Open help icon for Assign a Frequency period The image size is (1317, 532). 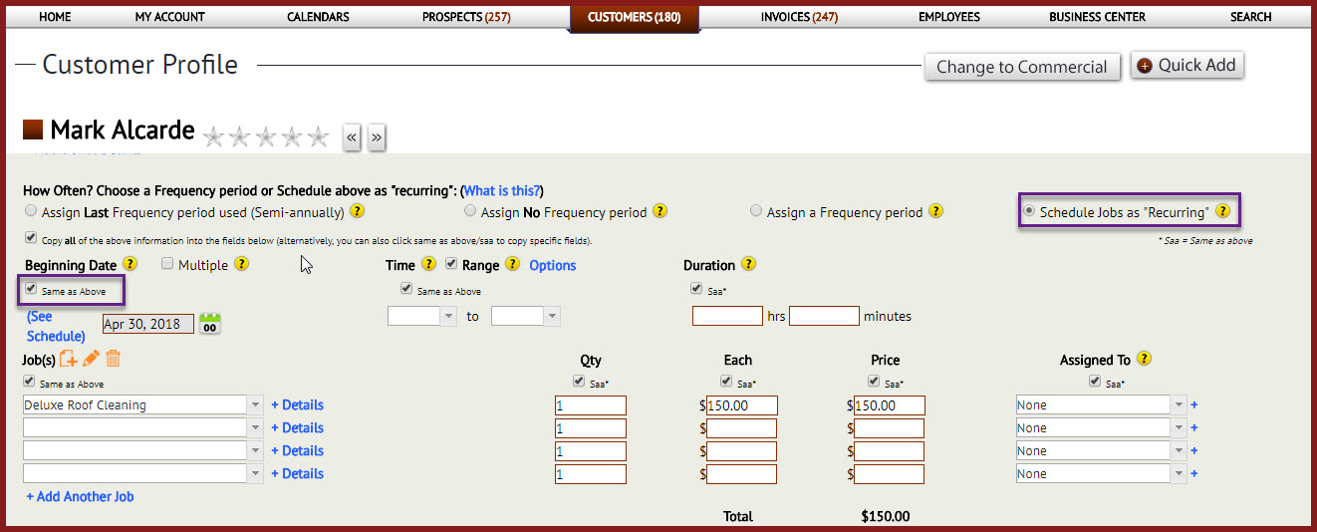(935, 212)
